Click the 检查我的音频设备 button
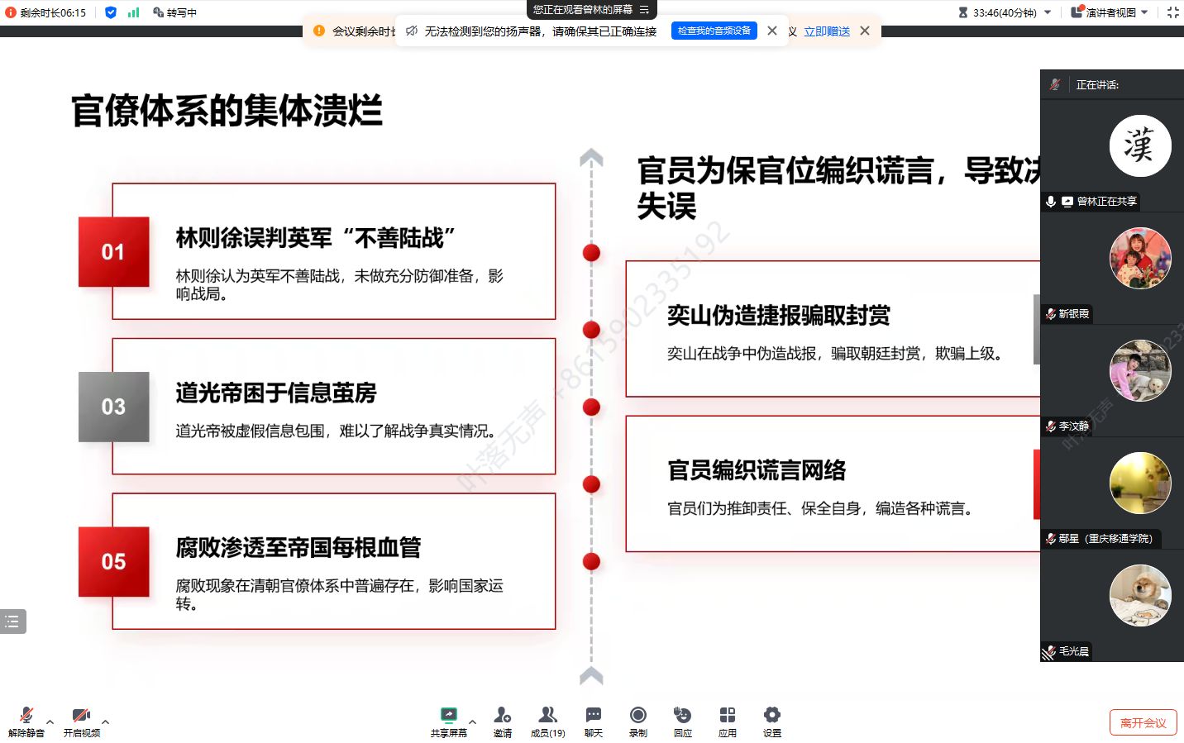The width and height of the screenshot is (1184, 743). pyautogui.click(x=714, y=31)
